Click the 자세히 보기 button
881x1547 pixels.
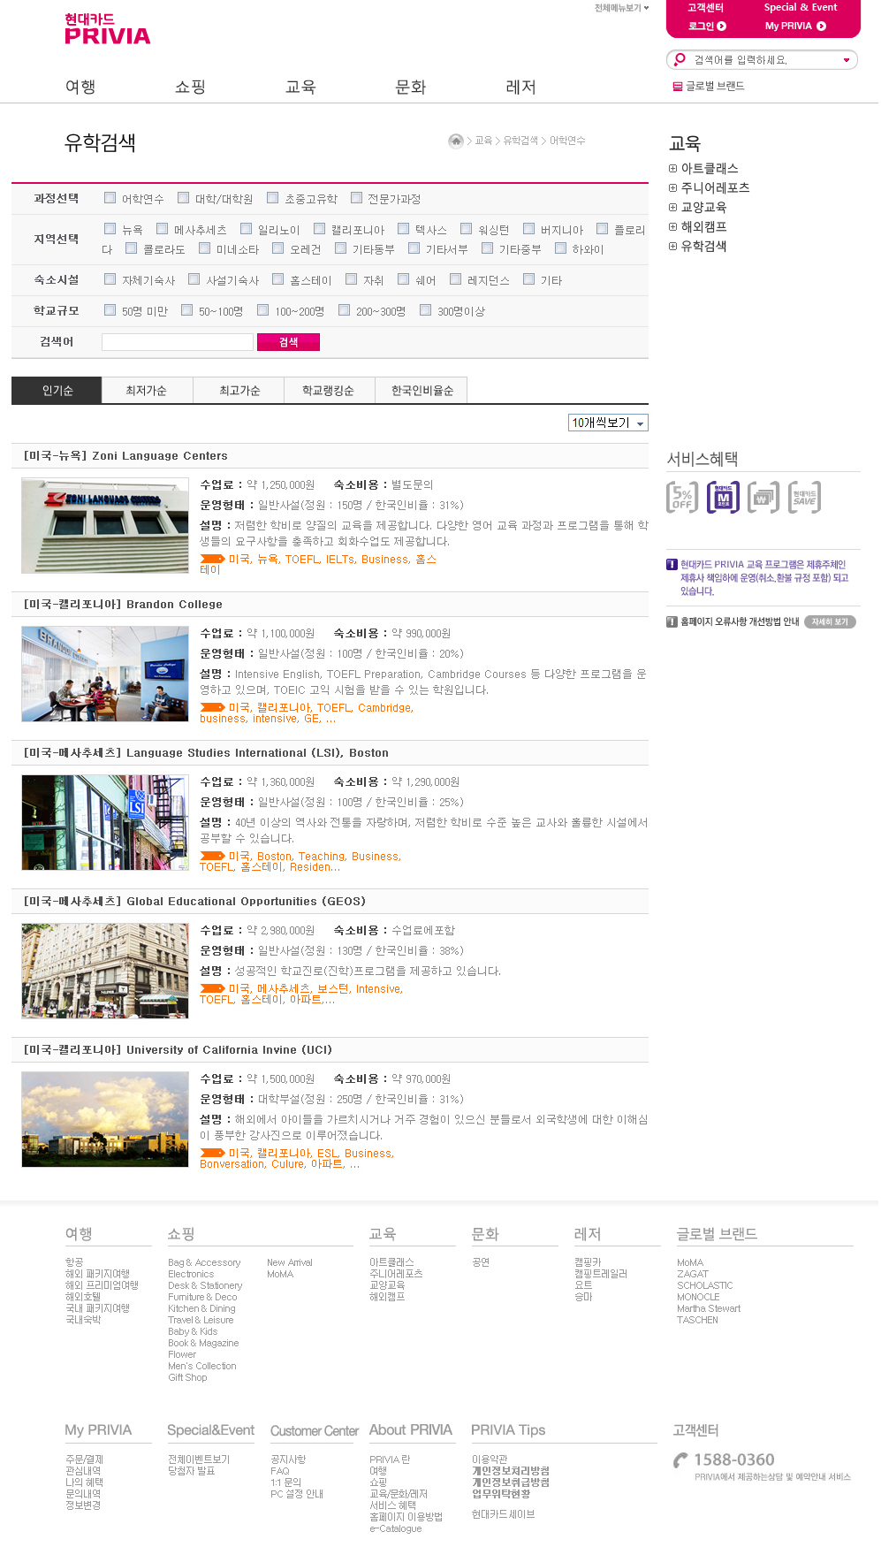[x=830, y=621]
